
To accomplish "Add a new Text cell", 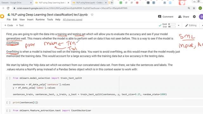I will point(20,25).
